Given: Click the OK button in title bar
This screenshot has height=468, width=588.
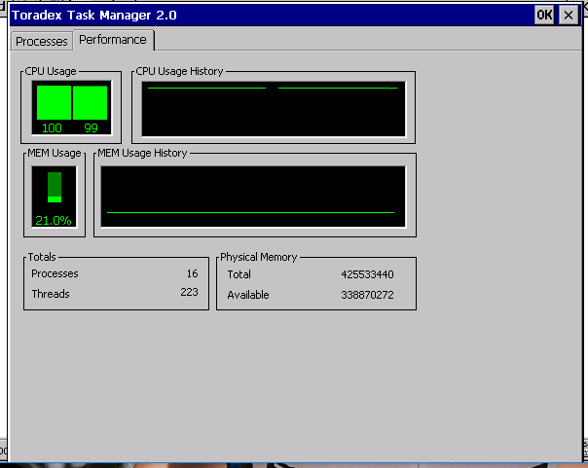Looking at the screenshot, I should [544, 16].
